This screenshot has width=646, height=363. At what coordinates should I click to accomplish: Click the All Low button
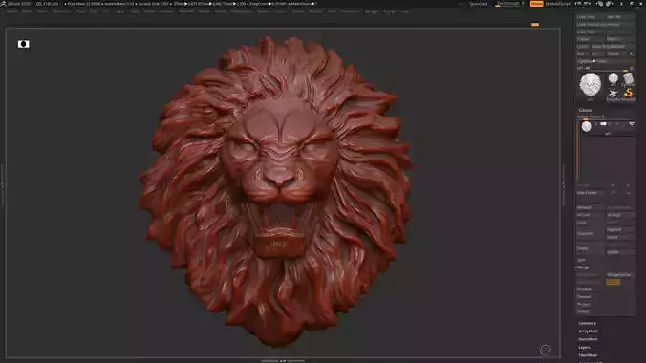point(591,215)
